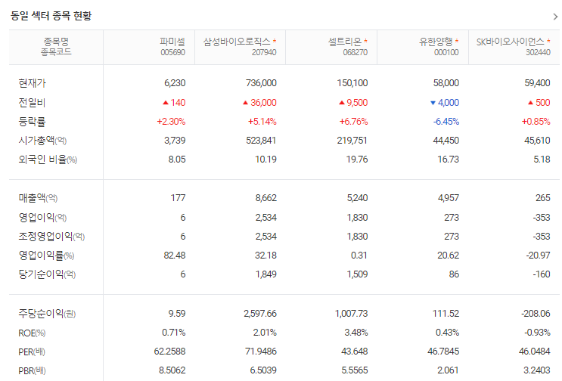
Task: Click the market cap value 523,841
Action: [261, 141]
